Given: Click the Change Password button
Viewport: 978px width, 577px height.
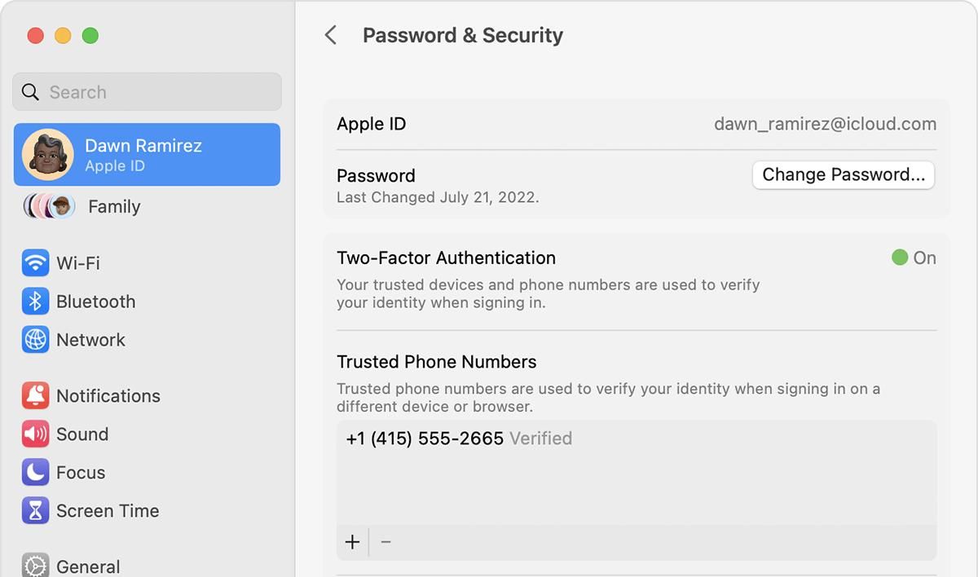Looking at the screenshot, I should click(x=843, y=174).
